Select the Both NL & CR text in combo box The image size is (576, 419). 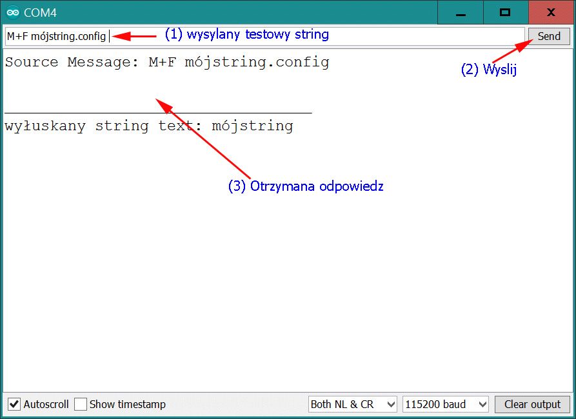pyautogui.click(x=342, y=404)
